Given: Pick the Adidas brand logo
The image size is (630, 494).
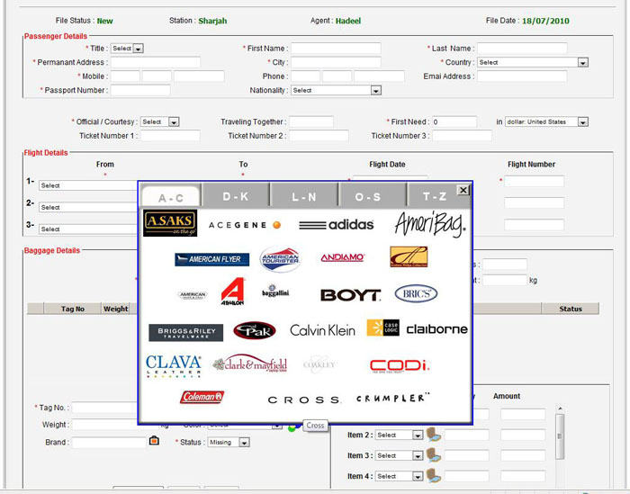Looking at the screenshot, I should 336,225.
